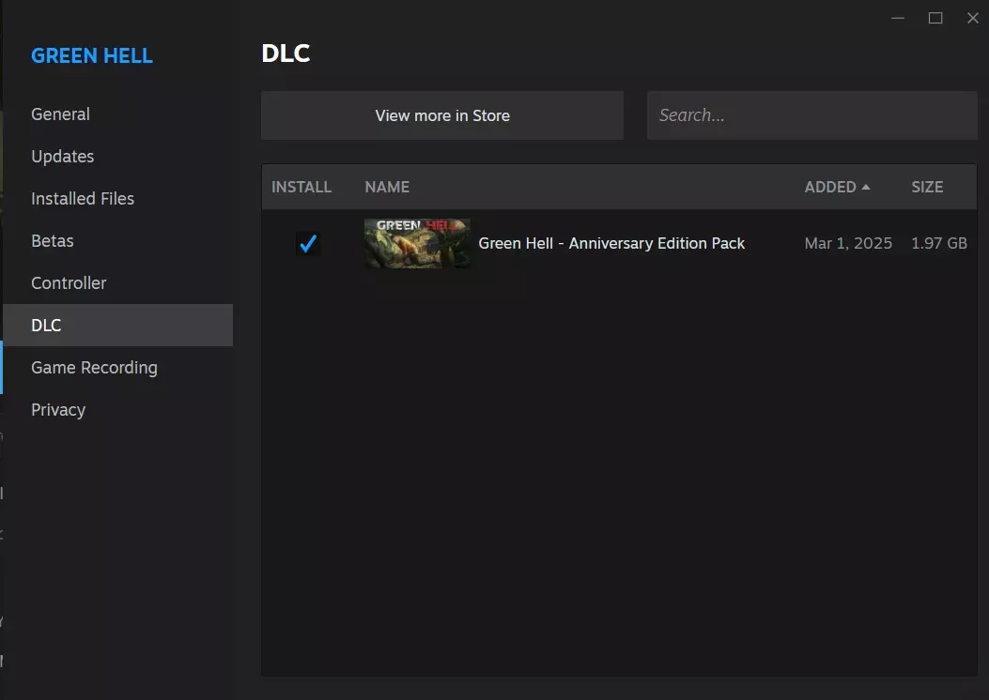Minimize the properties window
The height and width of the screenshot is (700, 989).
point(898,18)
